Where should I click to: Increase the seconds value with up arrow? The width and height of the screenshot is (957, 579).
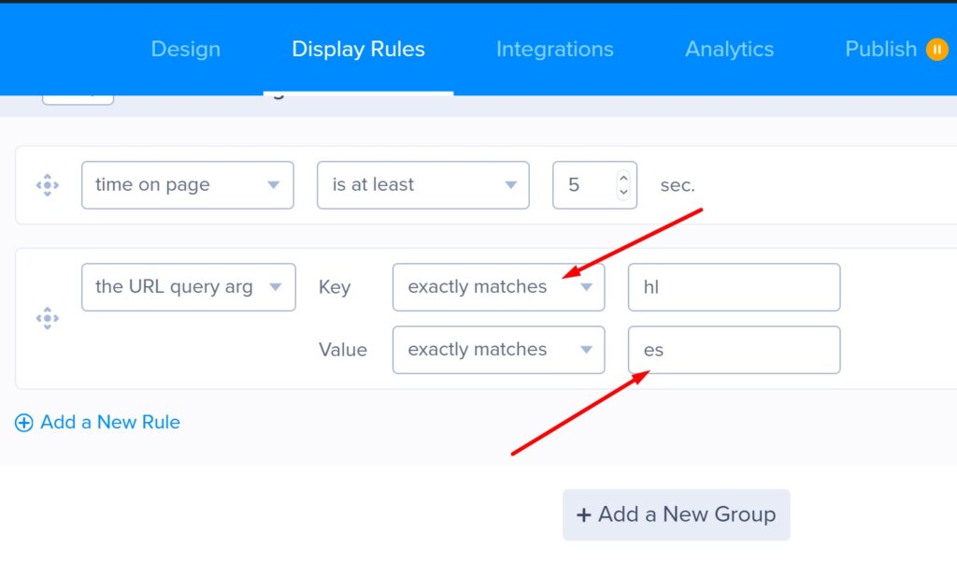623,177
